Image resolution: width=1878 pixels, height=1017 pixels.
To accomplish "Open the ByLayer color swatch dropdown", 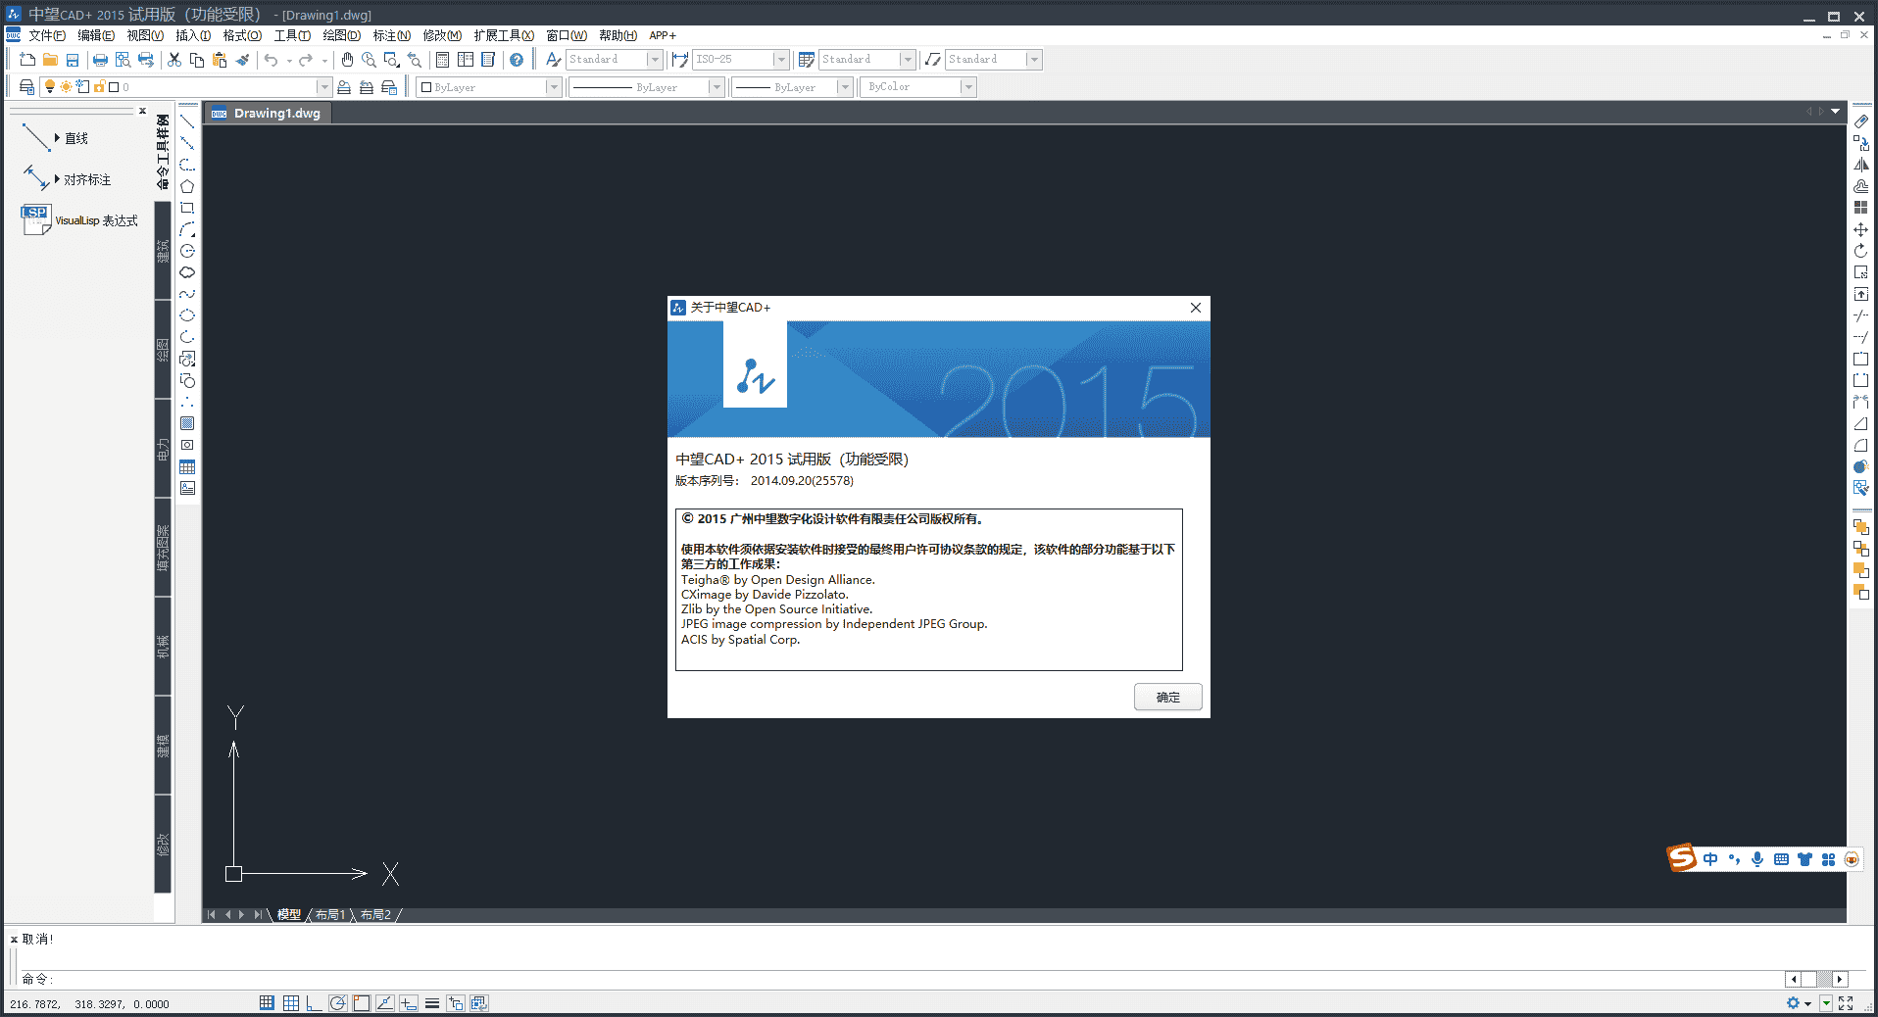I will pyautogui.click(x=553, y=87).
